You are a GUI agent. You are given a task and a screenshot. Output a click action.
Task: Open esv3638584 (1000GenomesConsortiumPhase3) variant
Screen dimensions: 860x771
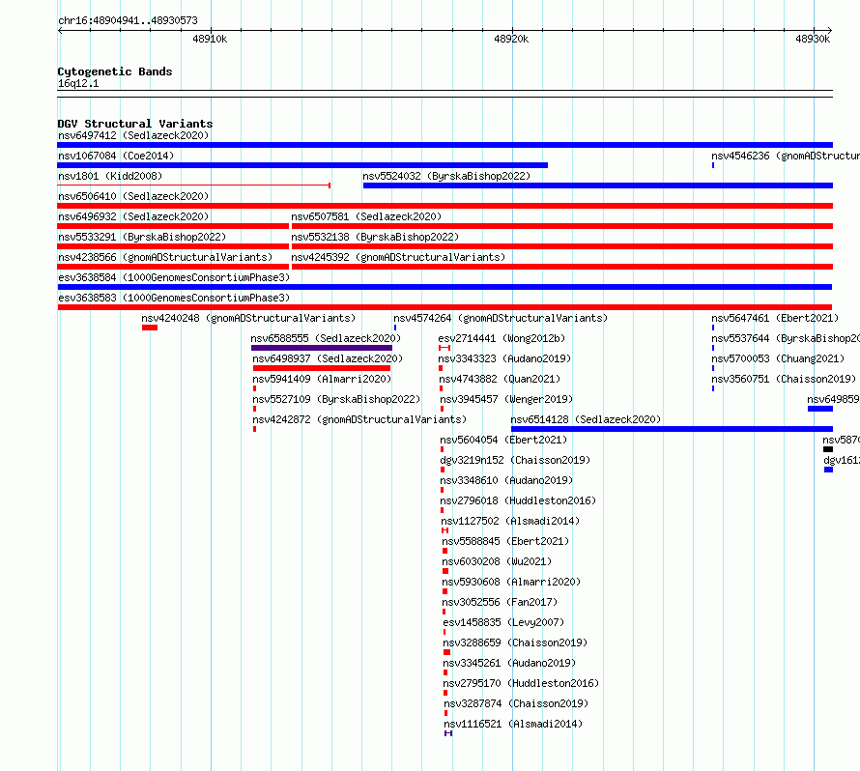point(174,277)
